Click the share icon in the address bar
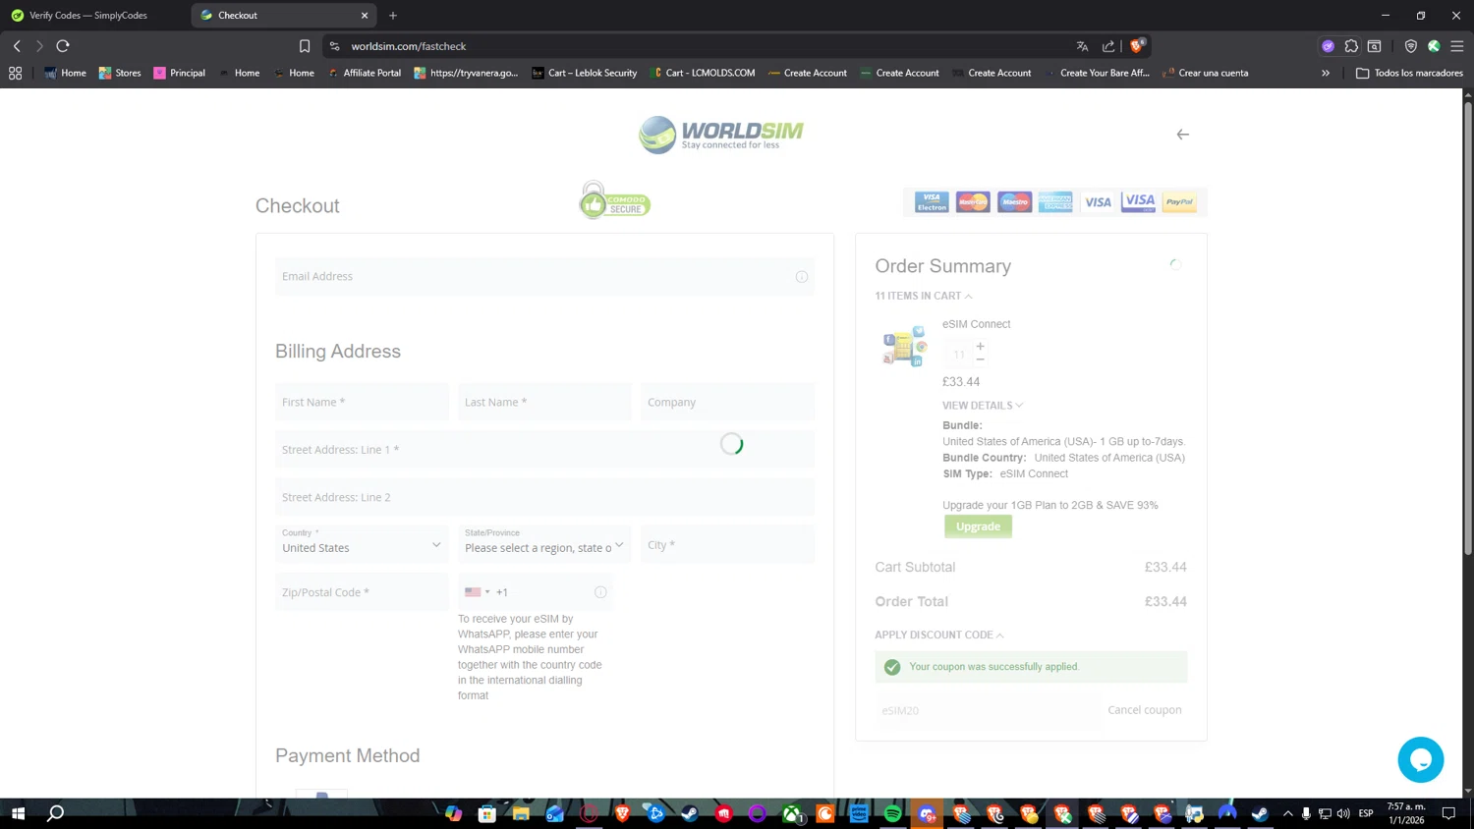The image size is (1474, 829). (1108, 46)
